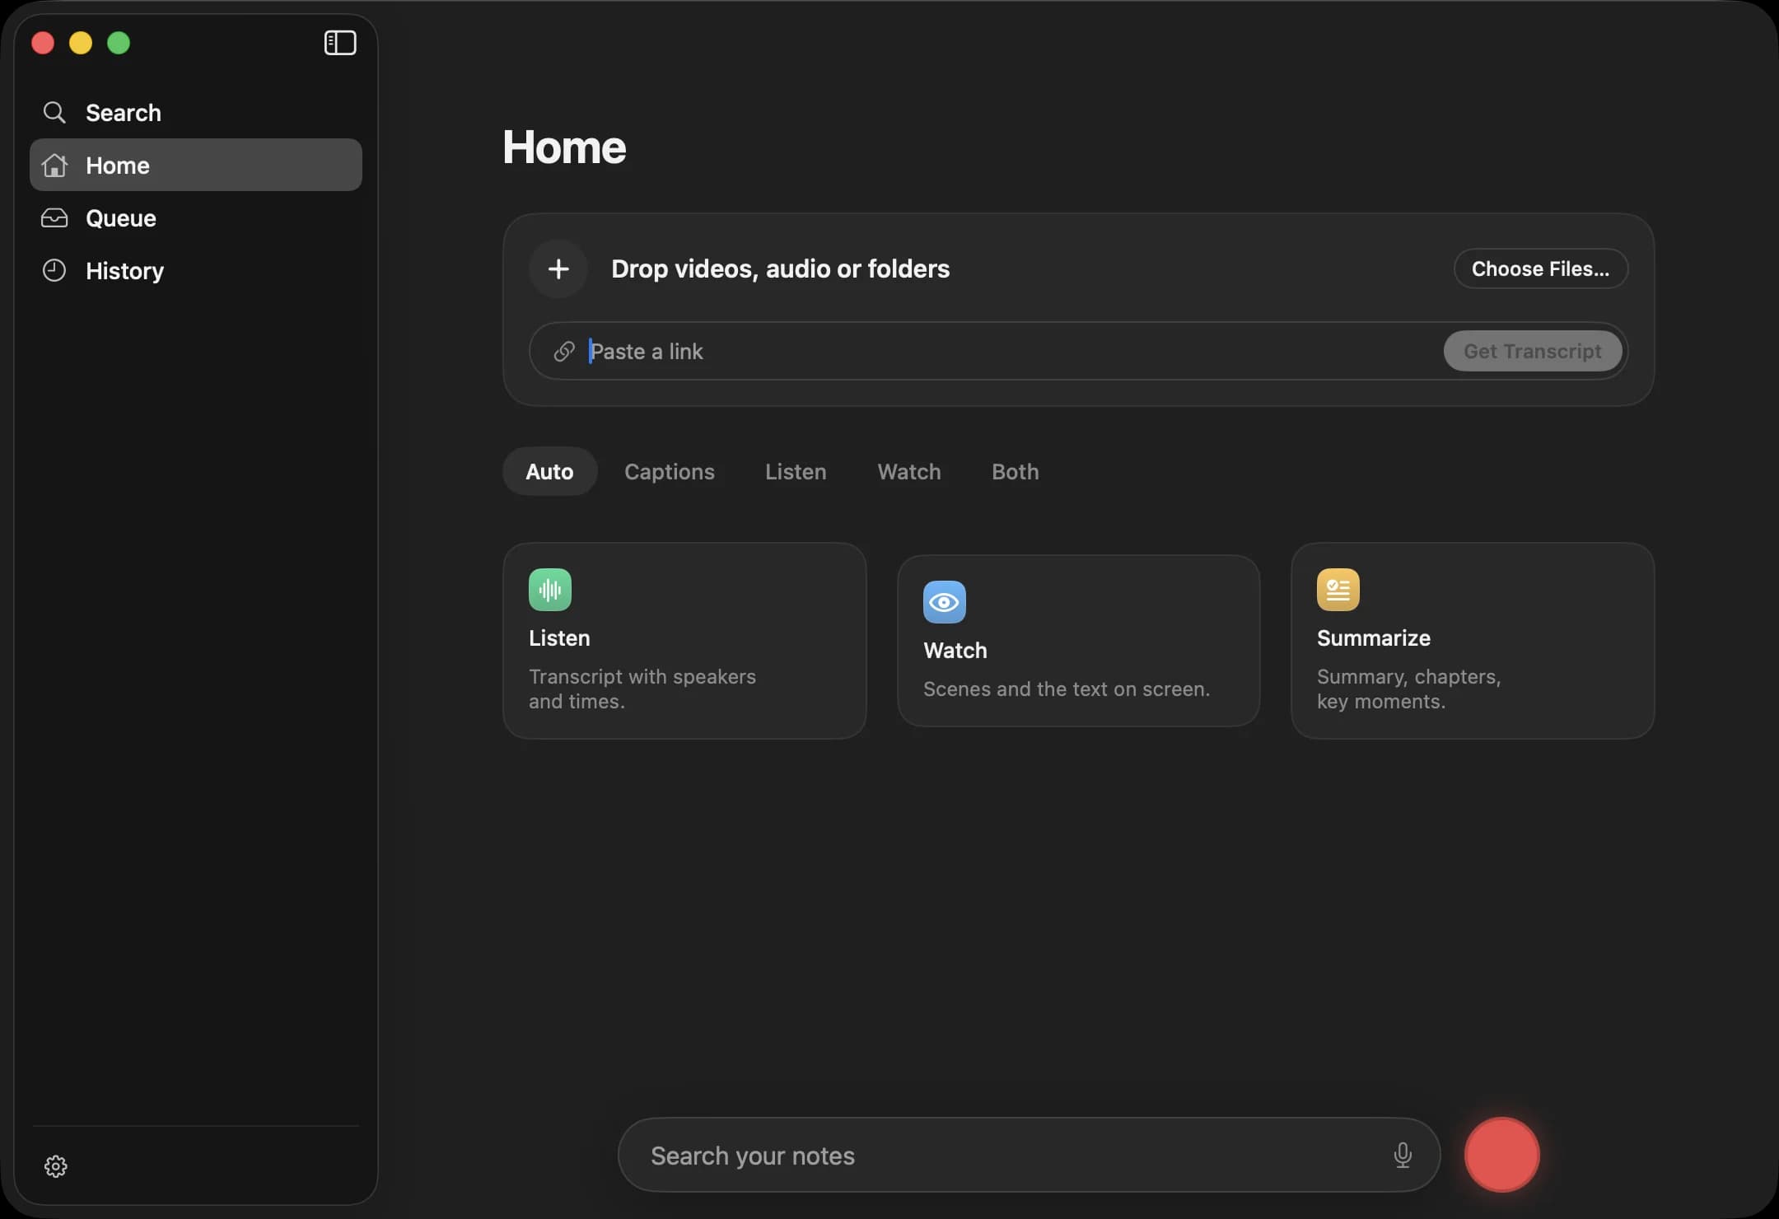Open the Listen card title
The image size is (1779, 1219).
pos(559,638)
